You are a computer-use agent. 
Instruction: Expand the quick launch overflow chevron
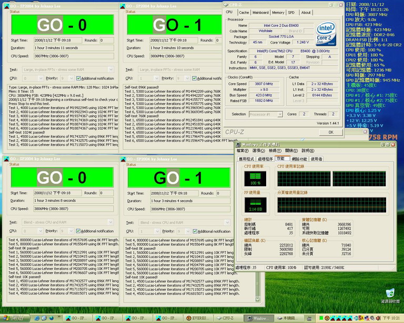point(59,317)
